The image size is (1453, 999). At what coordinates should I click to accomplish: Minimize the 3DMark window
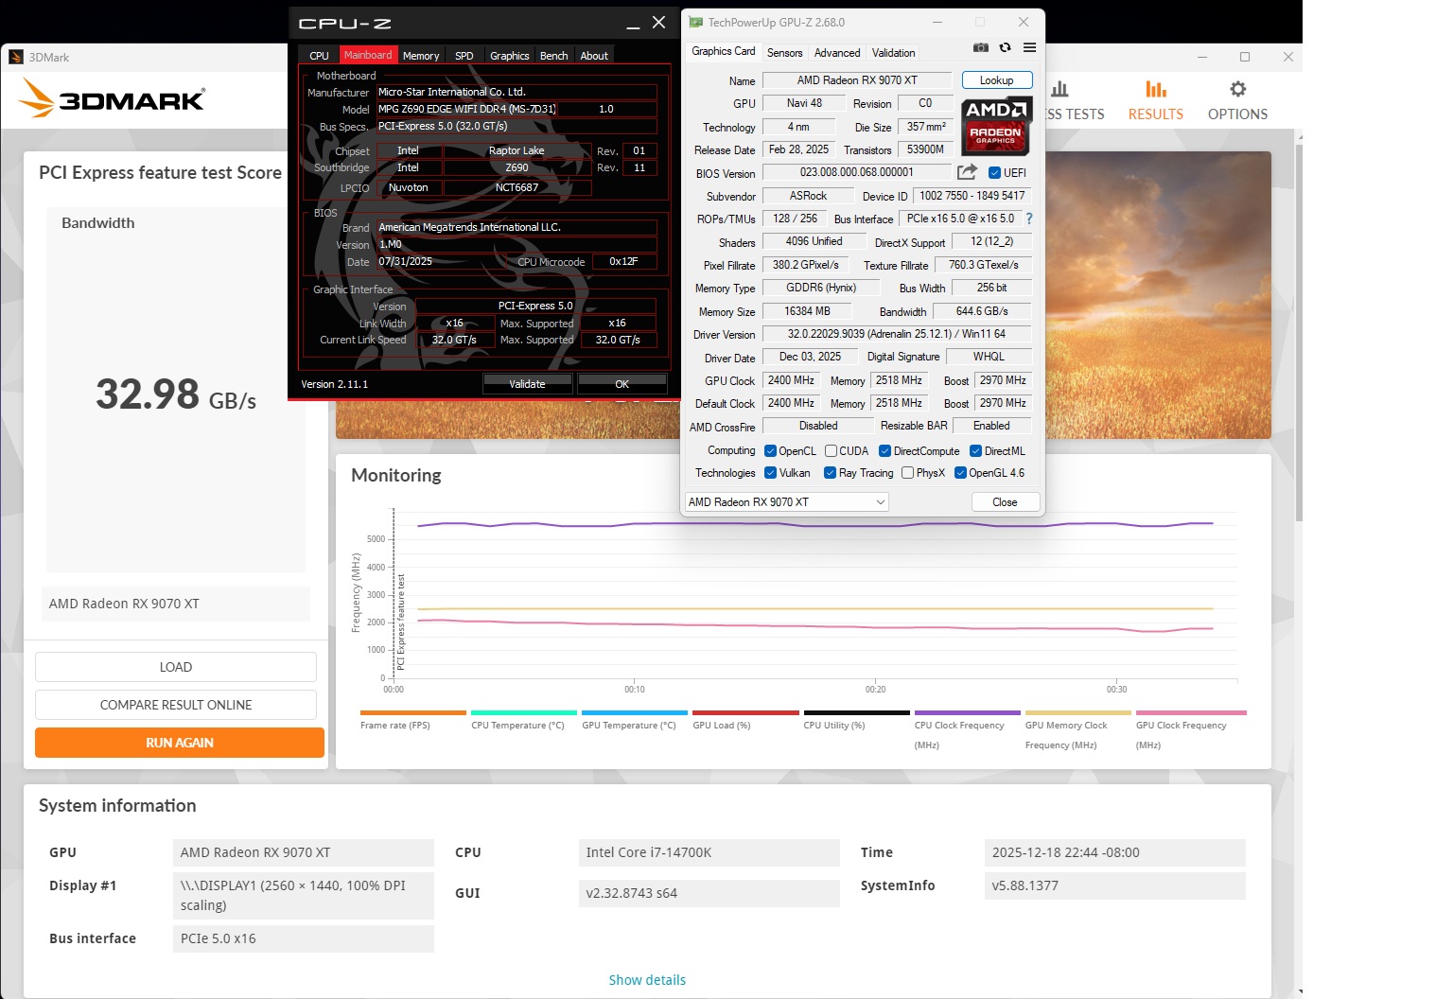tap(1203, 57)
